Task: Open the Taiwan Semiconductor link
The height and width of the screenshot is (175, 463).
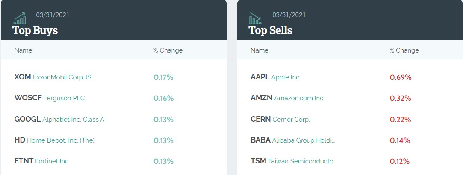Action: click(x=302, y=161)
